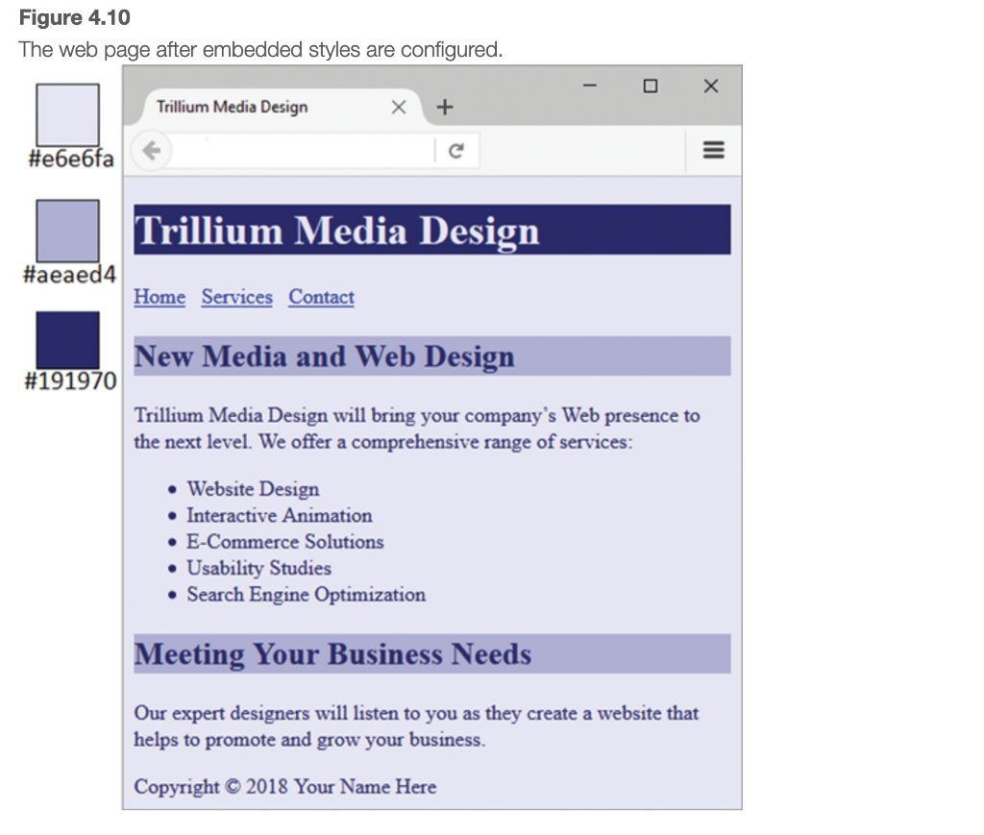This screenshot has width=984, height=835.
Task: Open a new browser tab with the plus icon
Action: (x=444, y=107)
